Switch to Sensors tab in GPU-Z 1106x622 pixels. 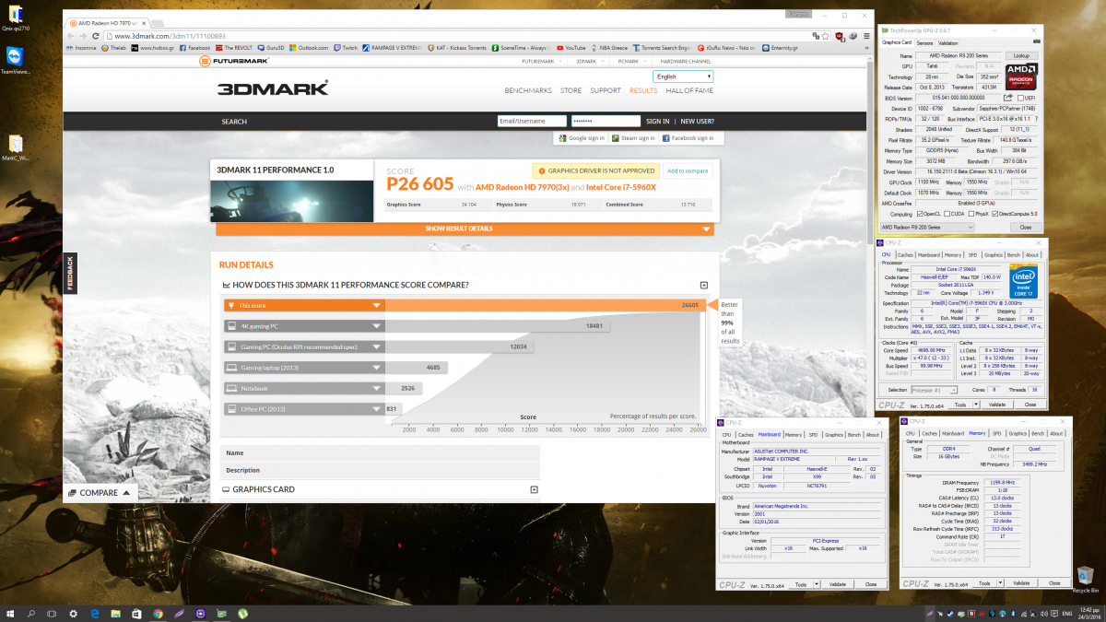tap(924, 42)
